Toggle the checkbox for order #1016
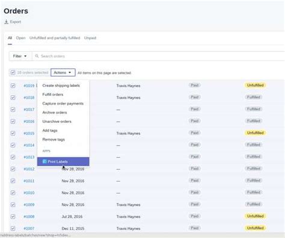The height and width of the screenshot is (238, 285). [13, 121]
